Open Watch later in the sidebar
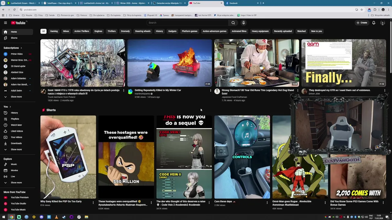The height and width of the screenshot is (220, 392). tap(18, 125)
